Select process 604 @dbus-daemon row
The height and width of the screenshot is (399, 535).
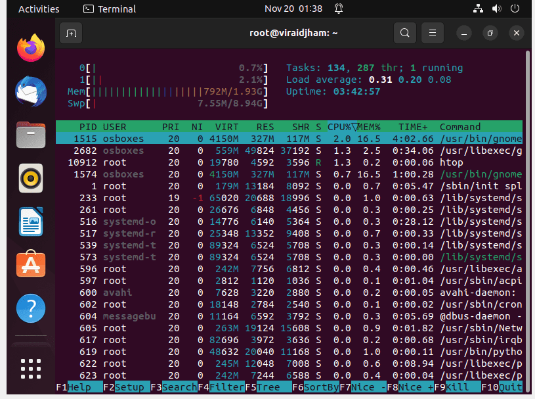pyautogui.click(x=289, y=316)
